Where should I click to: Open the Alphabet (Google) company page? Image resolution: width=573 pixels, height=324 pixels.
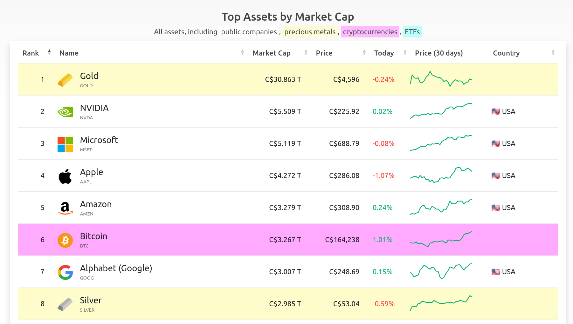pyautogui.click(x=116, y=268)
